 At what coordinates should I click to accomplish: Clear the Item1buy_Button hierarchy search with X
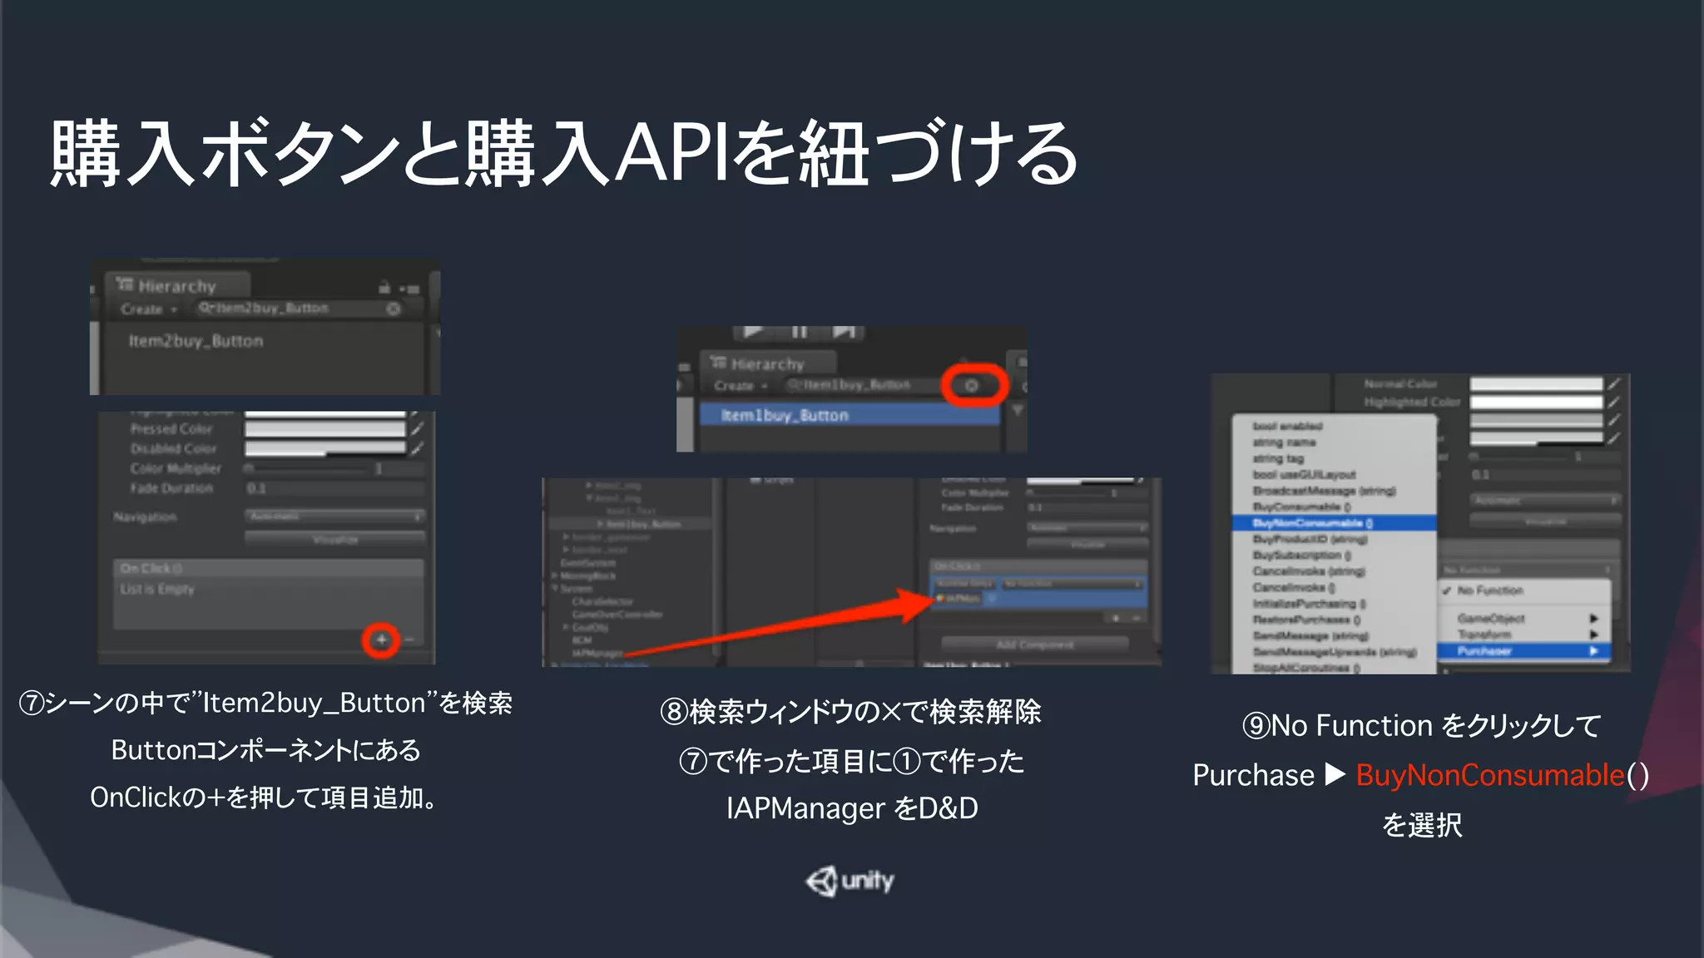coord(971,386)
